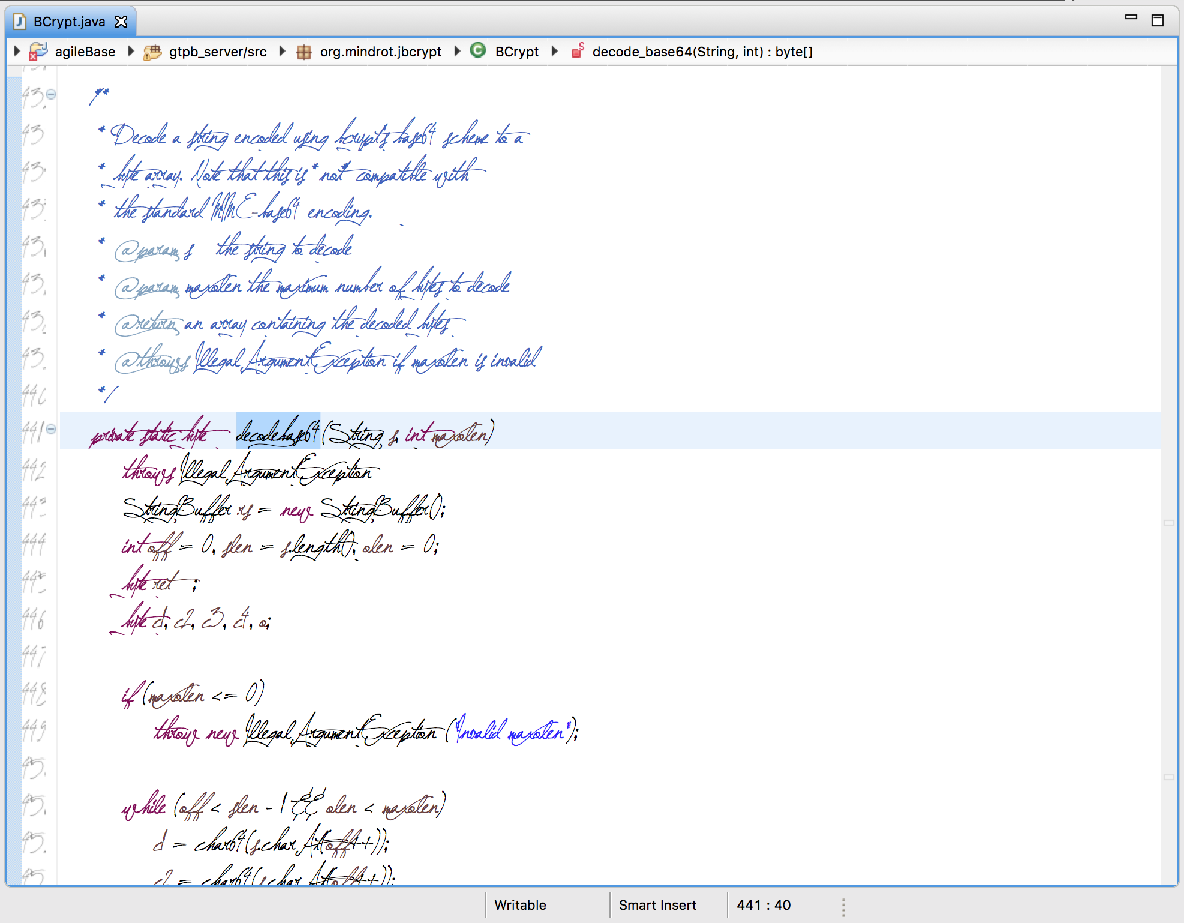Collapse the decode_base64 method fold marker
Screen dimensions: 1184x923
pos(51,428)
